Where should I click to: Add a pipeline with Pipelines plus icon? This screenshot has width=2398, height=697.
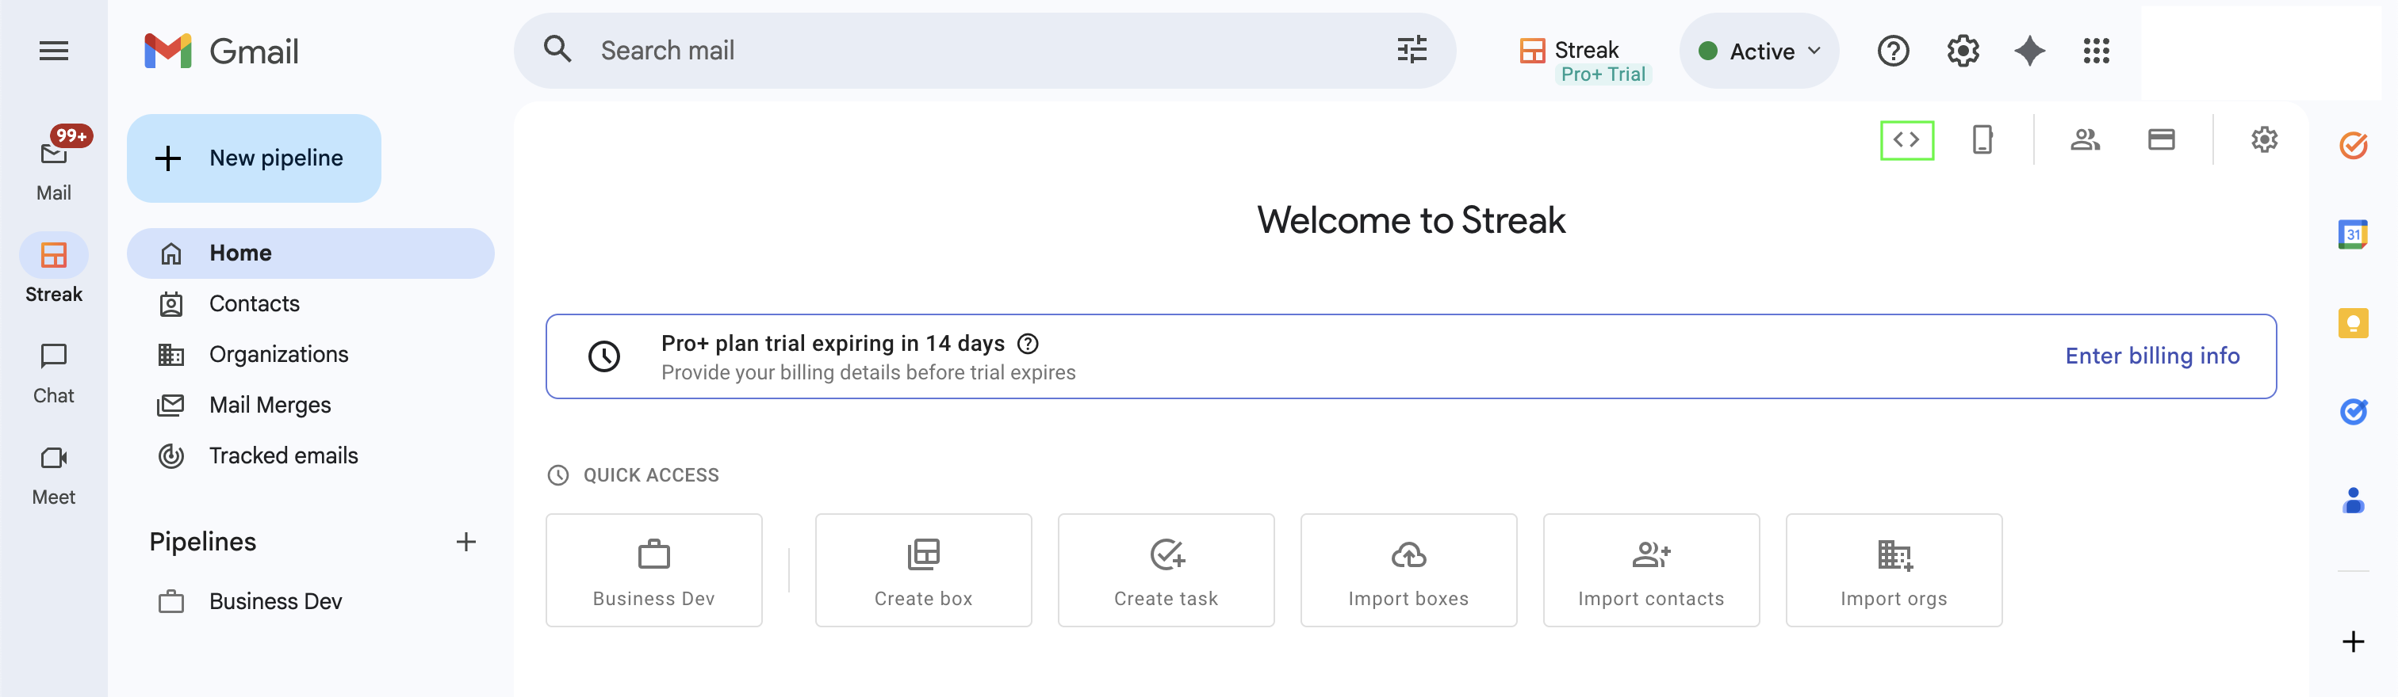(465, 542)
